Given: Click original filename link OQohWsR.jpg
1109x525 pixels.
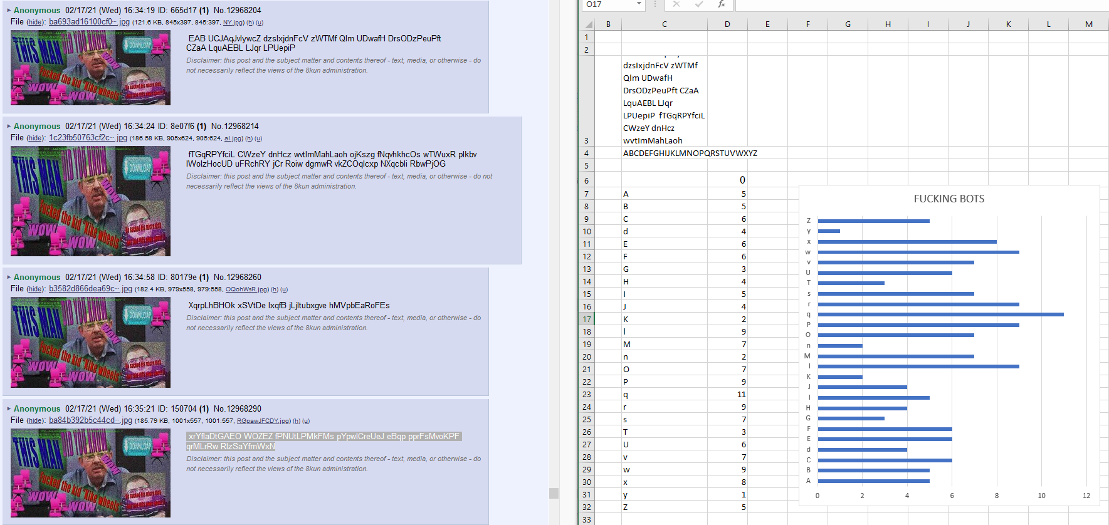Looking at the screenshot, I should (246, 289).
